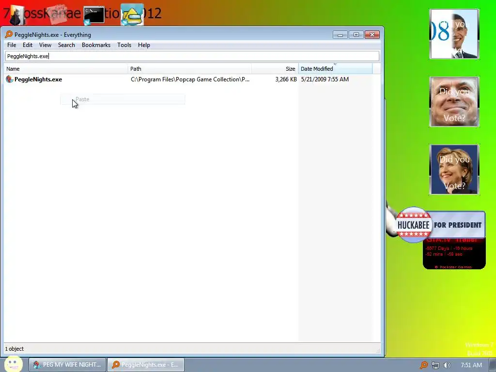
Task: Click the Obama '08 vote gadget
Action: pyautogui.click(x=454, y=34)
